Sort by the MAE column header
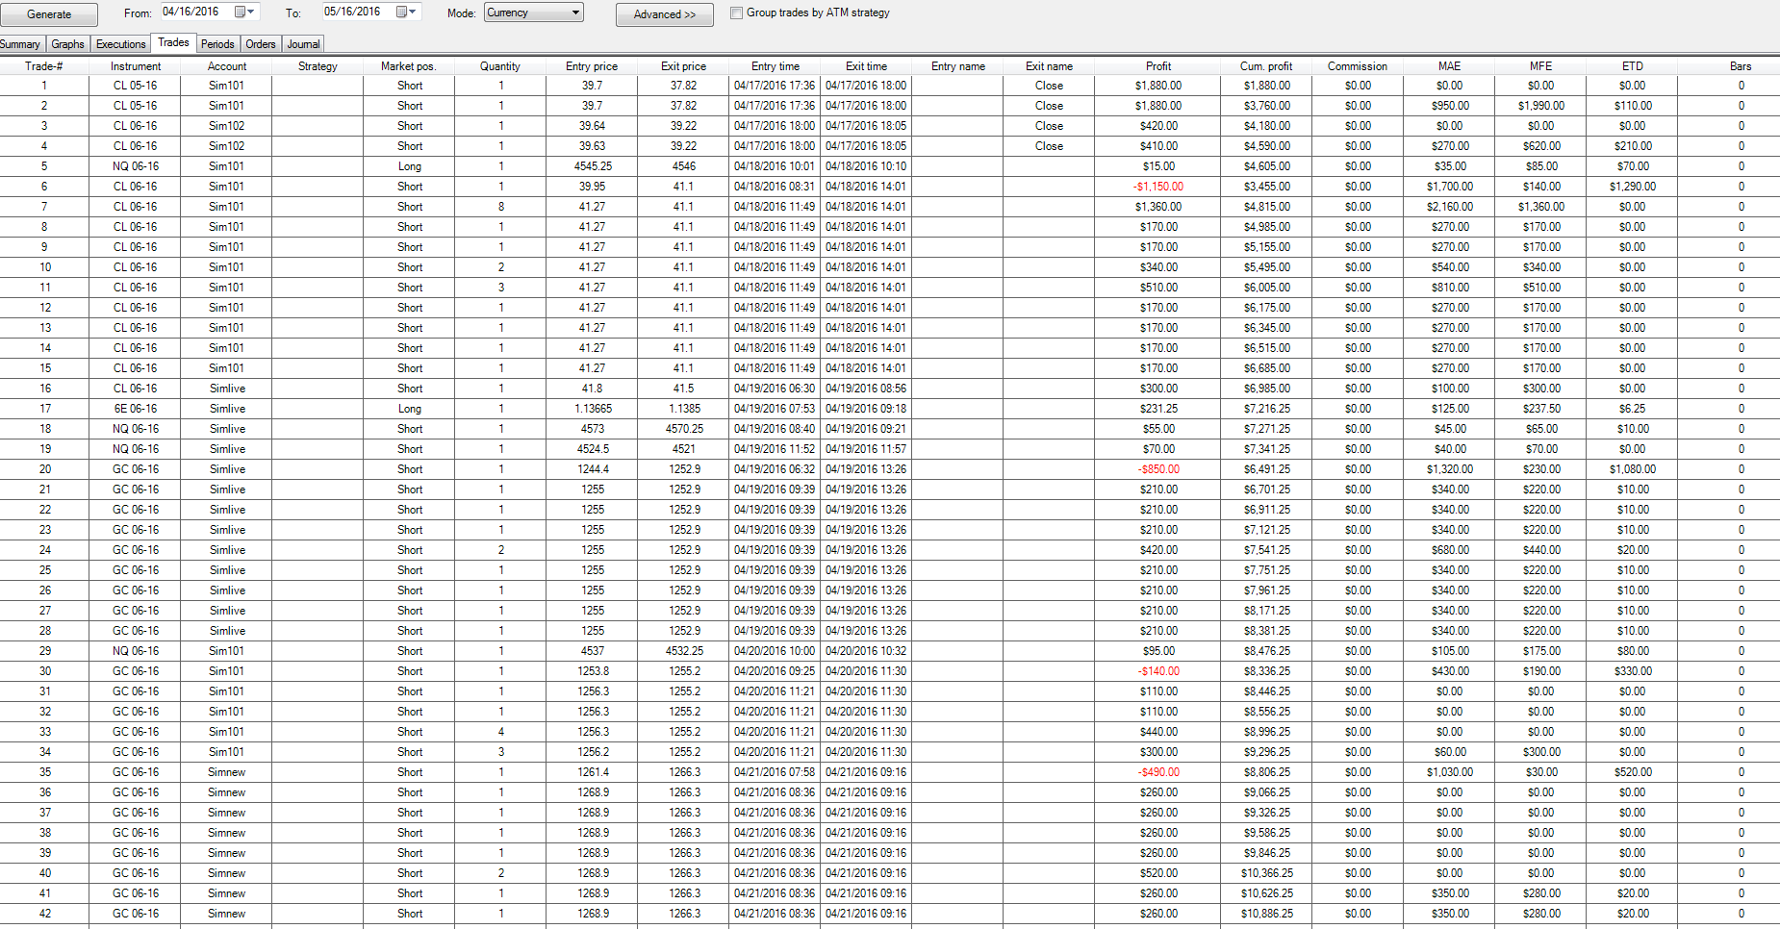 pyautogui.click(x=1450, y=66)
